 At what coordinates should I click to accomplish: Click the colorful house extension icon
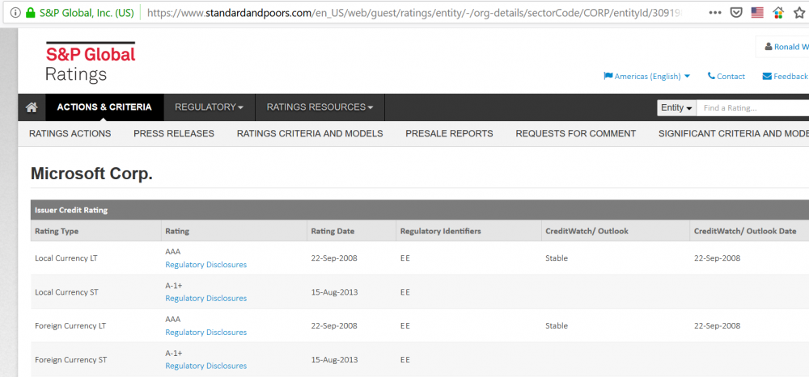[778, 13]
